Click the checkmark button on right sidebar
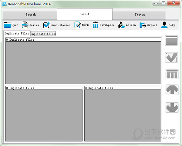The width and height of the screenshot is (182, 146). pos(171,57)
